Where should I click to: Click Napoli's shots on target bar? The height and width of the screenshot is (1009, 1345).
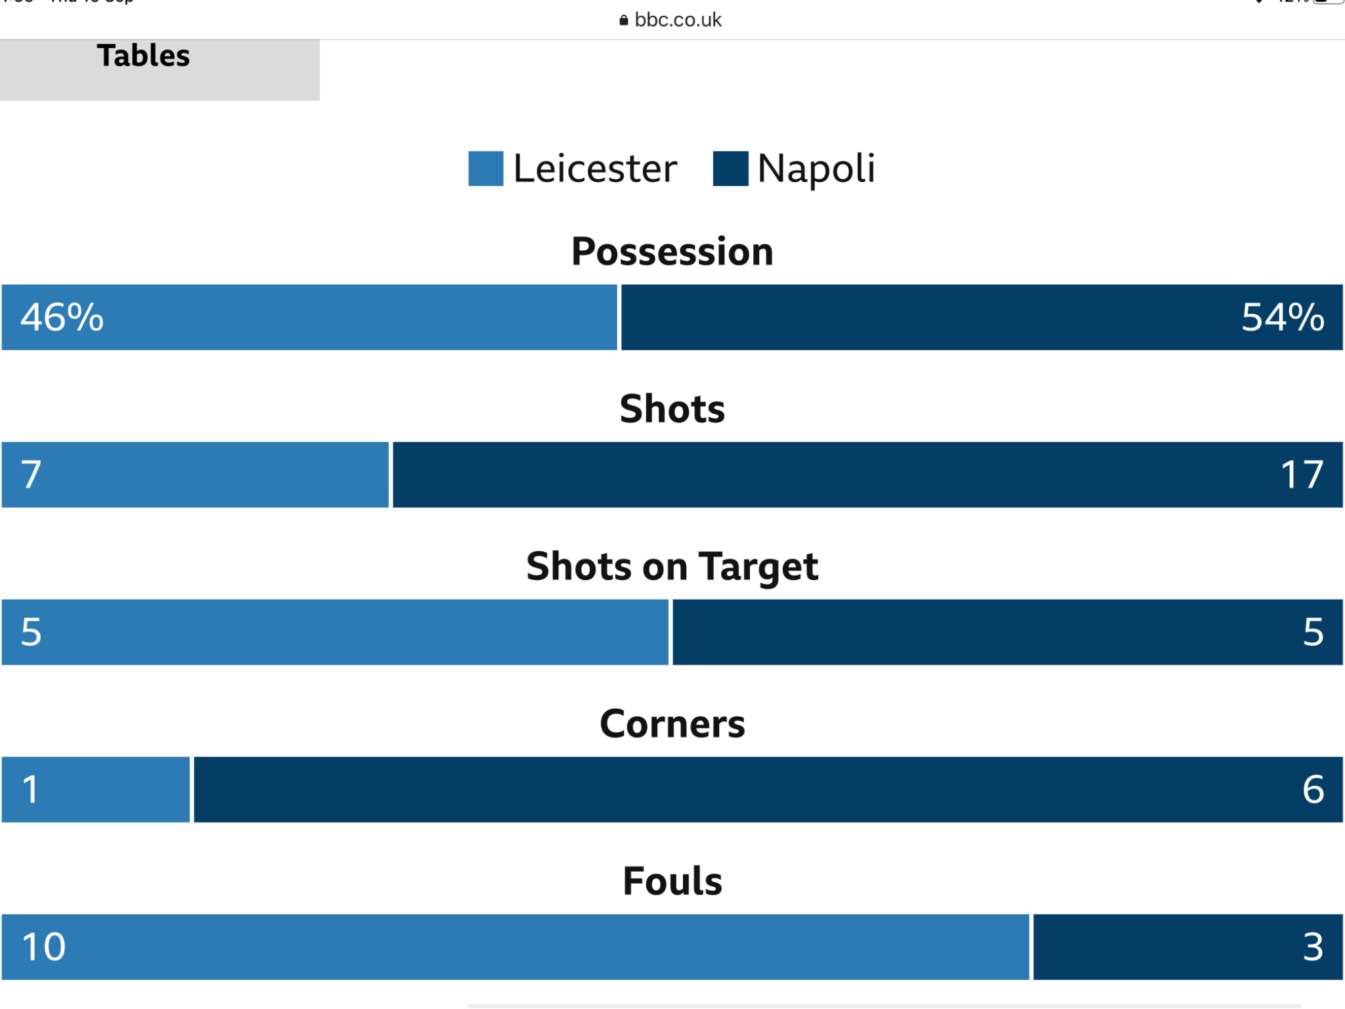pos(1007,632)
